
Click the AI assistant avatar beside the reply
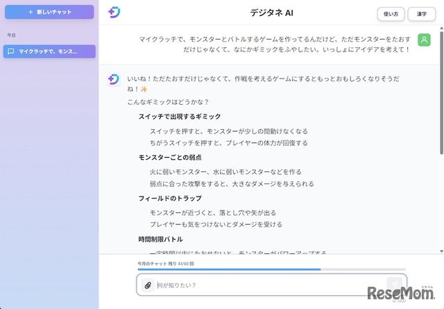pyautogui.click(x=114, y=79)
